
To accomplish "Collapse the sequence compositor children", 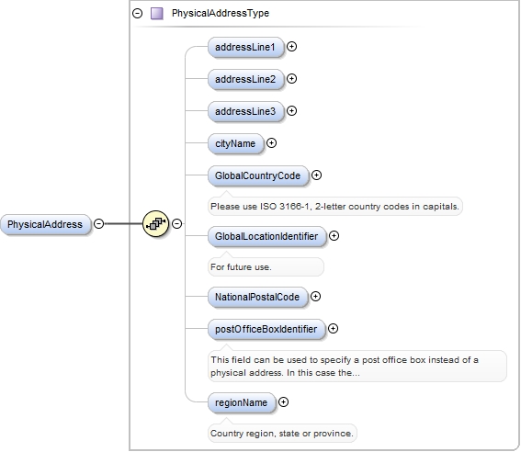I will tap(176, 223).
